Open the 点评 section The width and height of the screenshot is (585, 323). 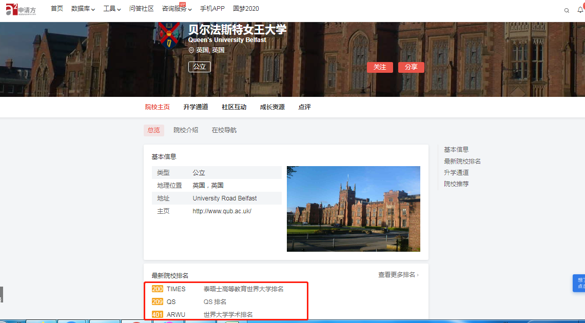(x=304, y=107)
